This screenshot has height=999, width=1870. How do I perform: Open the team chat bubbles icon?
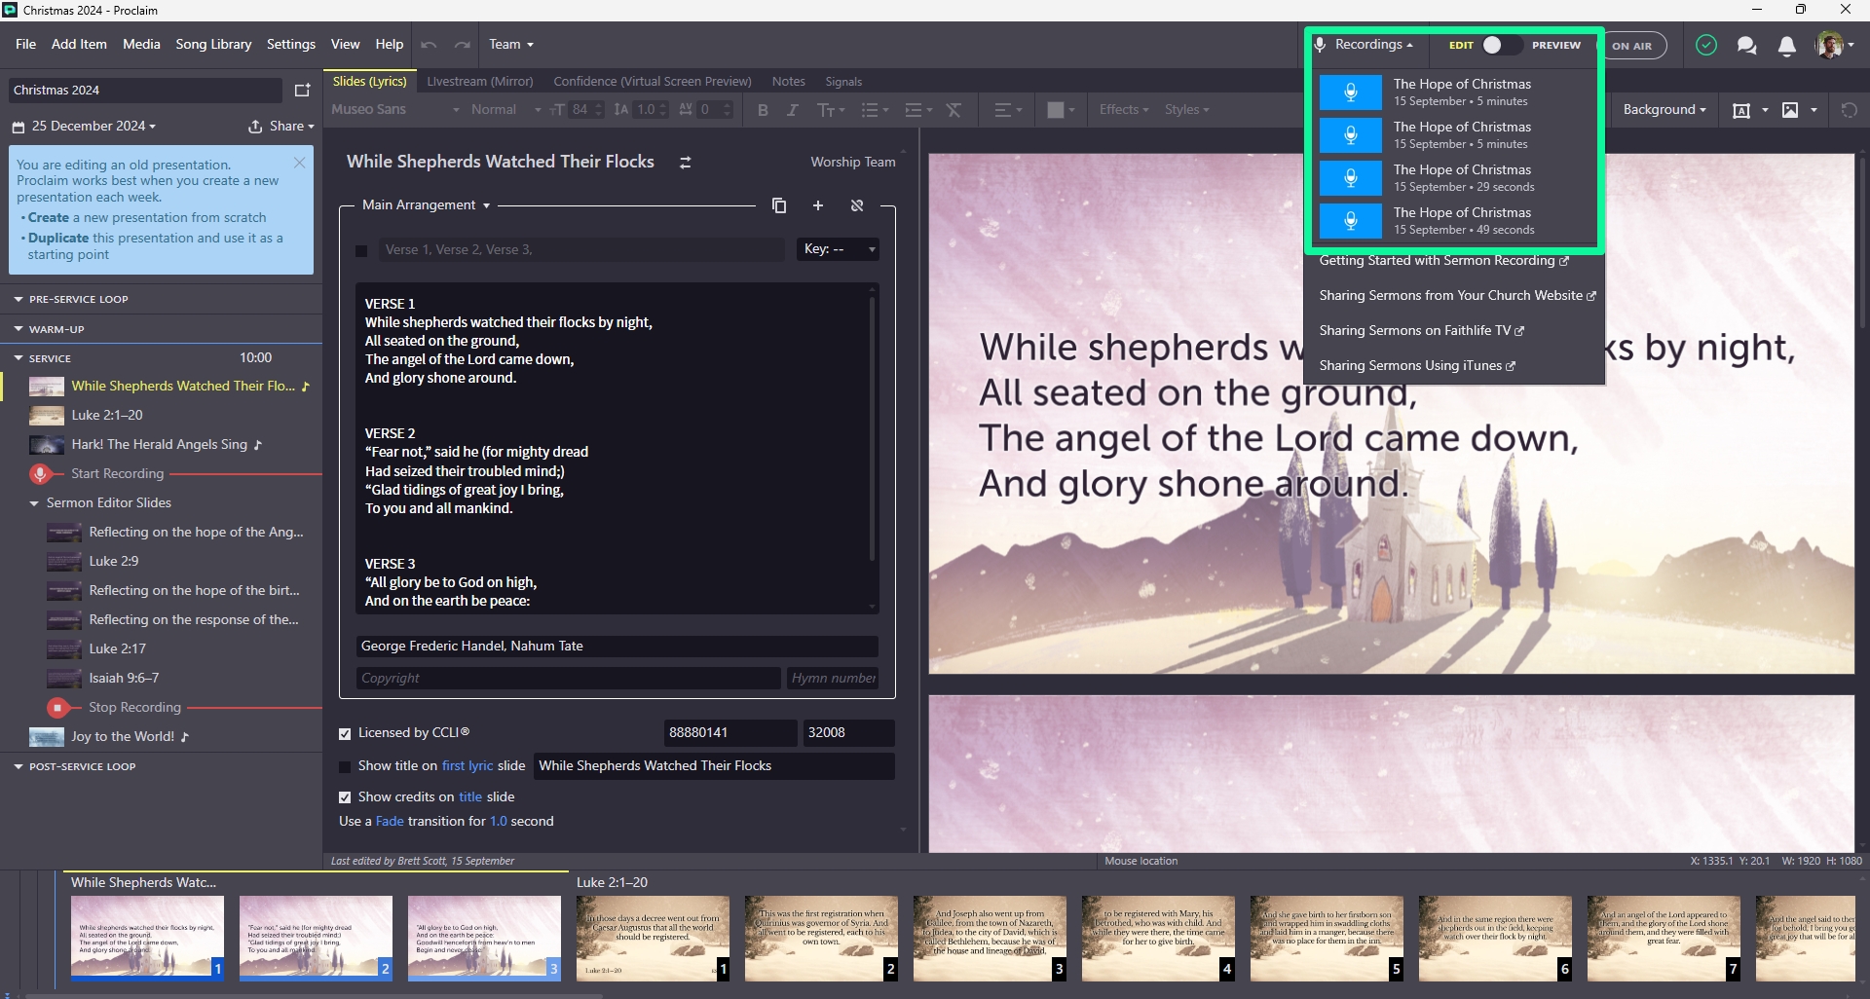click(x=1746, y=46)
